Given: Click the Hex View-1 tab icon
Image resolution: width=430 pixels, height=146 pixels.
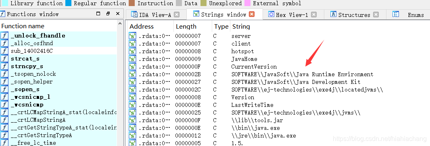Looking at the screenshot, I should (x=271, y=15).
